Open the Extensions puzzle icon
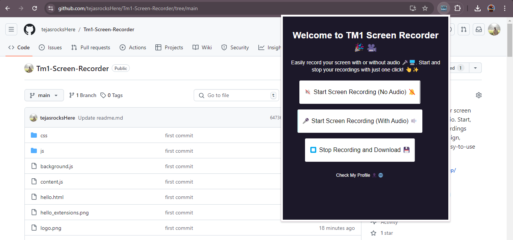Viewport: 513px width, 240px height. [457, 8]
